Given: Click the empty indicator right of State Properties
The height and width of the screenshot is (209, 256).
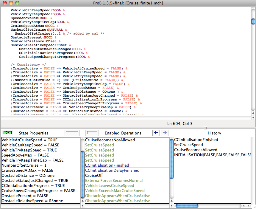Looking at the screenshot, I should (x=72, y=133).
